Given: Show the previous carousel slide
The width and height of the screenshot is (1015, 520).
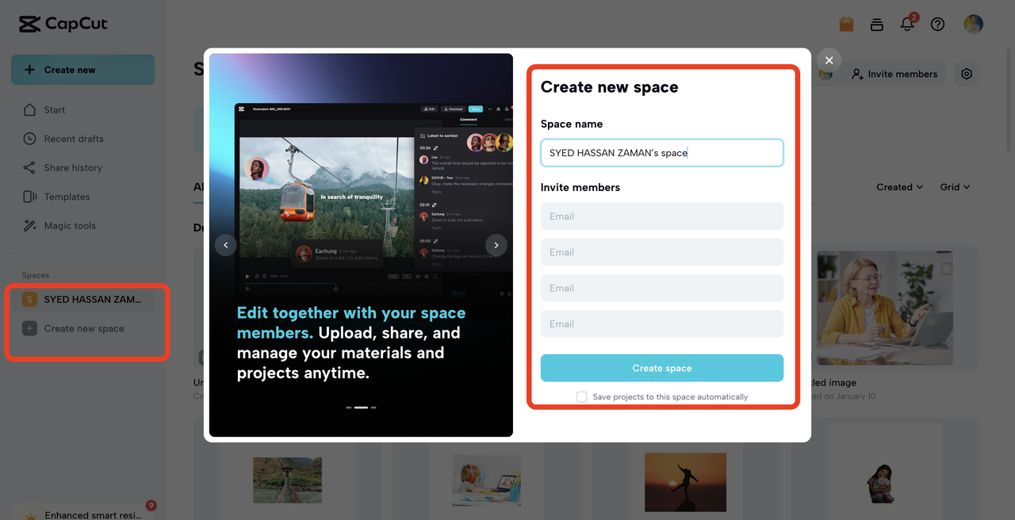Looking at the screenshot, I should pyautogui.click(x=225, y=245).
